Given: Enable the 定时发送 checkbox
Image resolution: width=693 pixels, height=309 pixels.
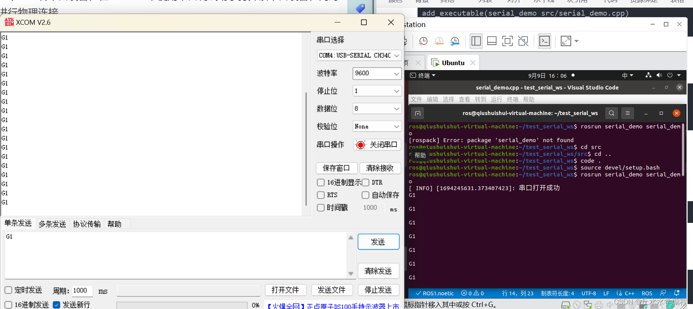Looking at the screenshot, I should [8, 290].
